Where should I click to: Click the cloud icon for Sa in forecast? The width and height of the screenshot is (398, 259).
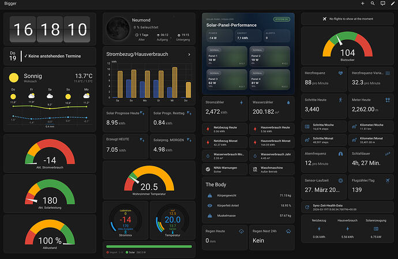(x=50, y=96)
